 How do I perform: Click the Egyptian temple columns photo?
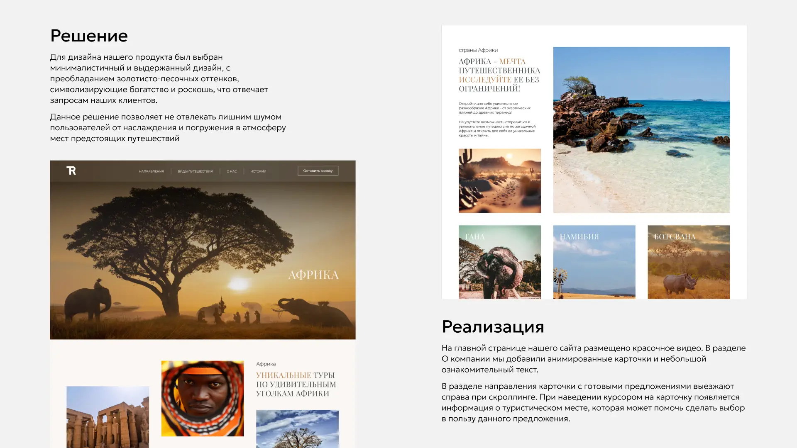[x=108, y=417]
